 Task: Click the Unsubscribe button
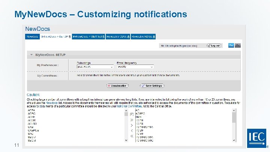[x=117, y=86]
